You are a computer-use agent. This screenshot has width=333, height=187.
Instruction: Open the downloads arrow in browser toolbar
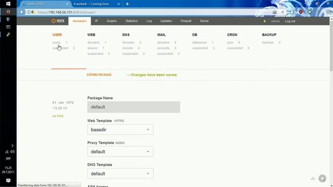coord(292,12)
